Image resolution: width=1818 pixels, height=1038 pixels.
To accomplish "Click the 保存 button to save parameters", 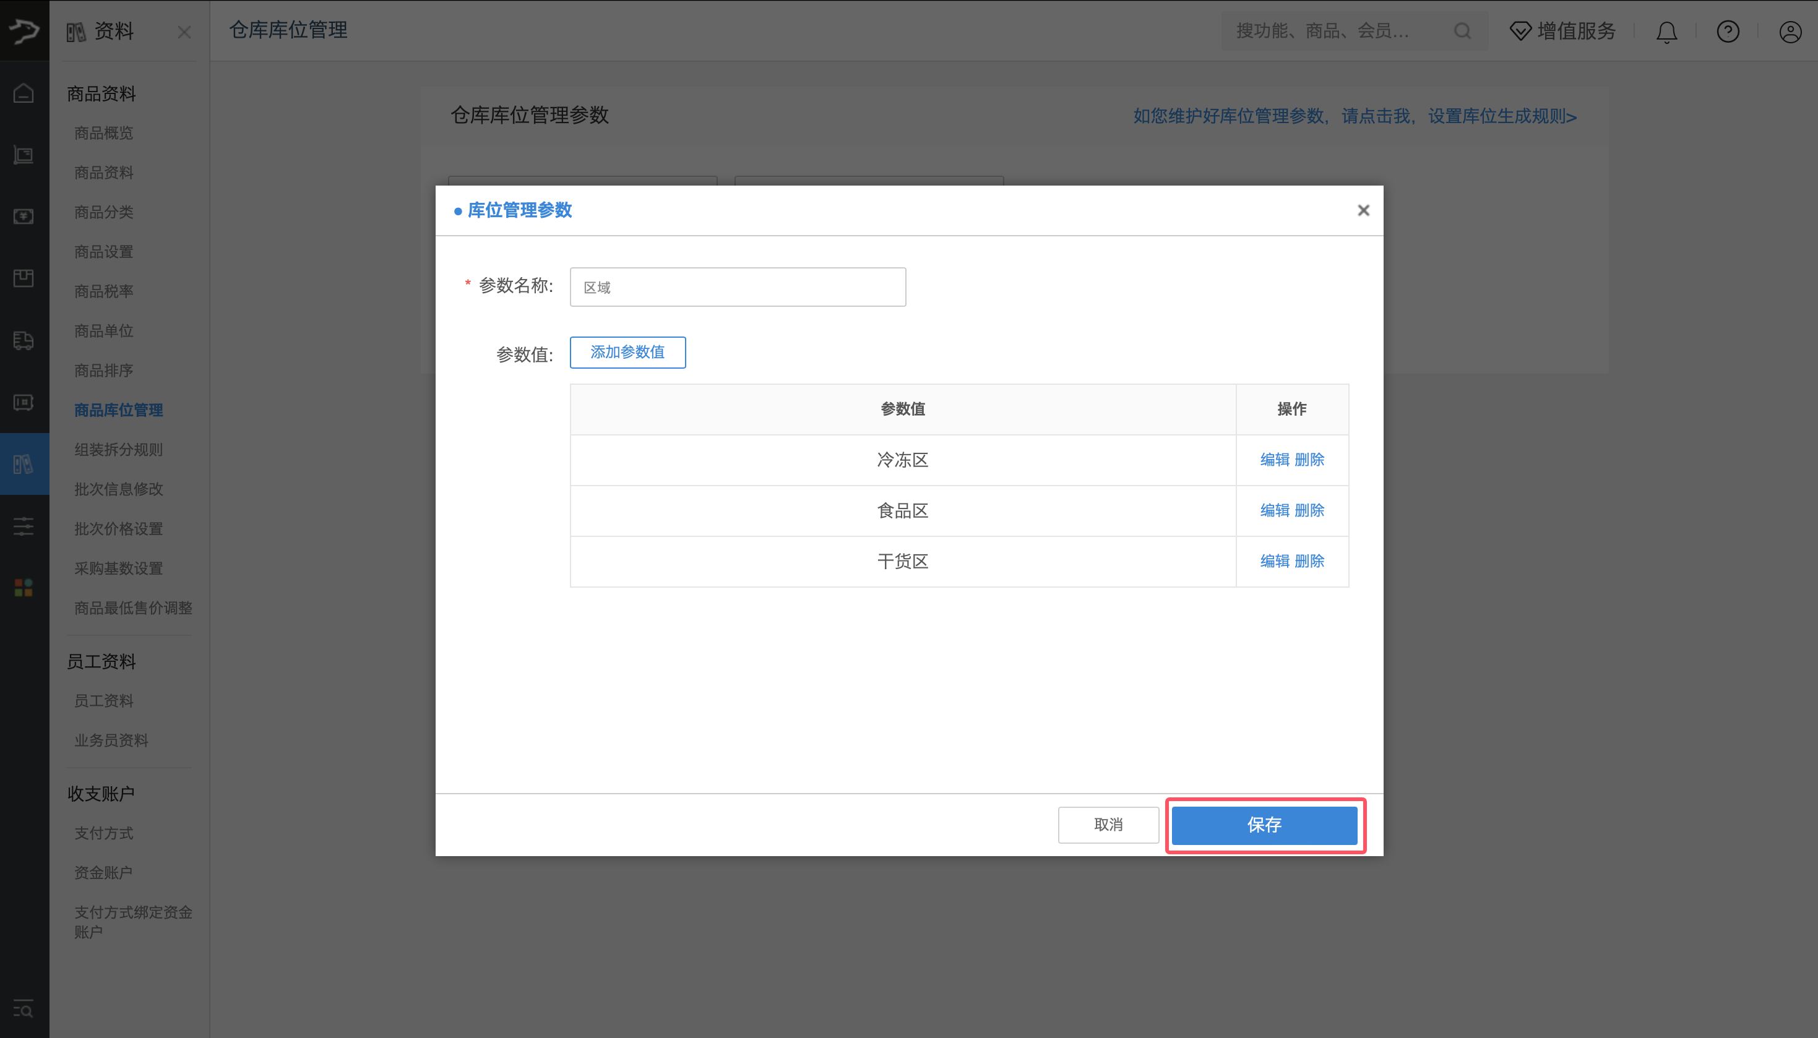I will tap(1264, 825).
